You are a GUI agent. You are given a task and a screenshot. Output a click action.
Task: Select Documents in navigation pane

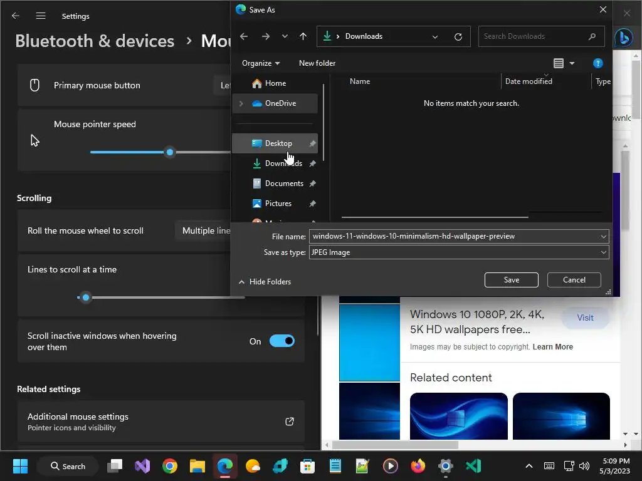point(275,184)
